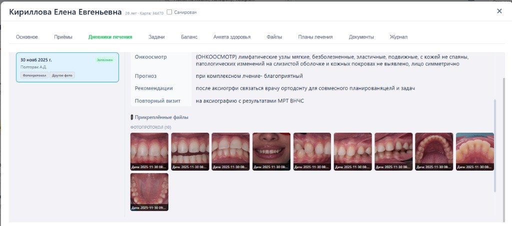
Task: Open the partially visible ninth photo
Action: [475, 152]
